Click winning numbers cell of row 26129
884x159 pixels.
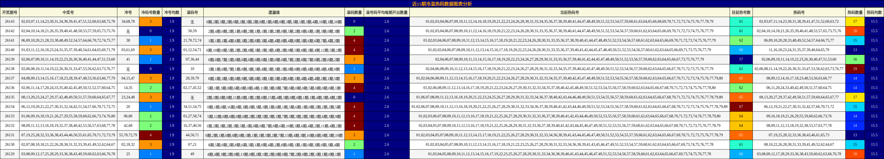click(x=68, y=154)
